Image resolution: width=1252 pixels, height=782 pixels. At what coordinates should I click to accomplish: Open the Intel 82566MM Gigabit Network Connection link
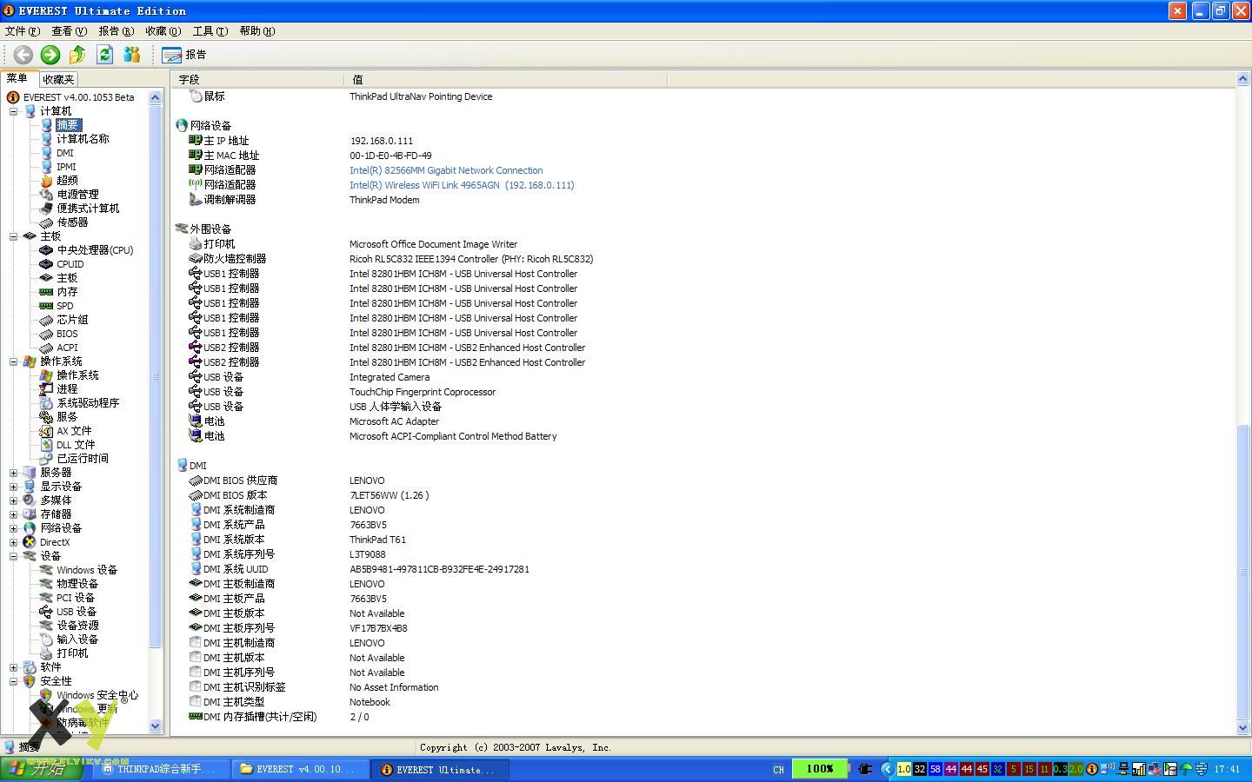pos(446,170)
